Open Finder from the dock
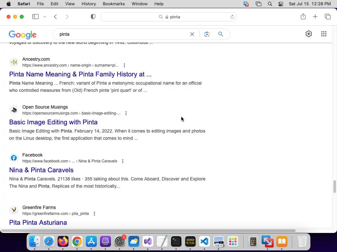The image size is (337, 252). click(35, 242)
